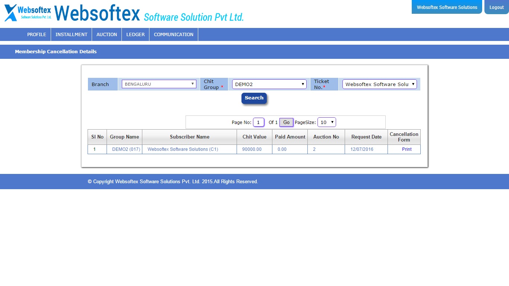The width and height of the screenshot is (509, 286).
Task: Open the AUCTION menu
Action: (x=107, y=34)
